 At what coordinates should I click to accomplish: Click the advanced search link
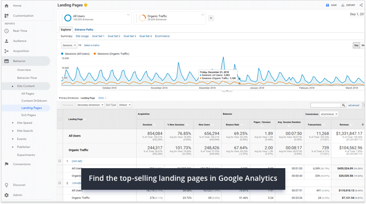tap(354, 105)
